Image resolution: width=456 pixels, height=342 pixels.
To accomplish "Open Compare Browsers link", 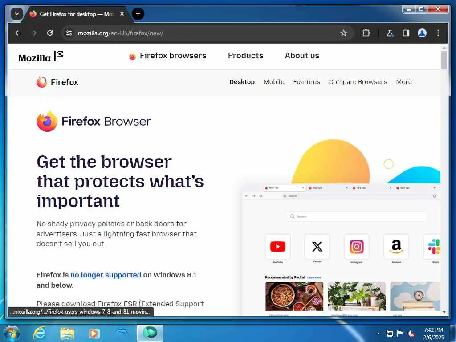I will [x=358, y=82].
